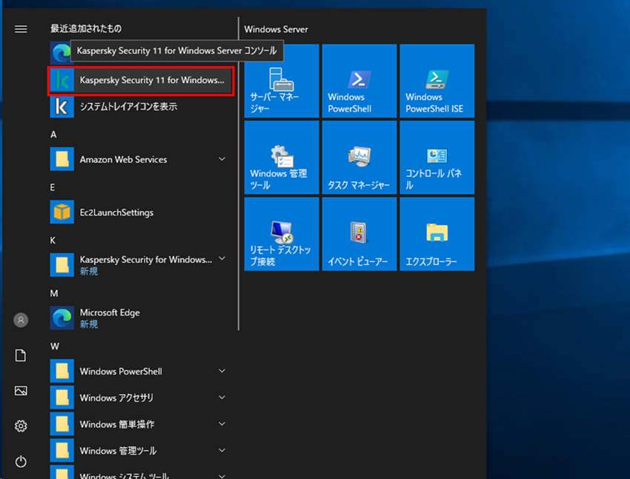Click the letter A section header

click(x=53, y=135)
